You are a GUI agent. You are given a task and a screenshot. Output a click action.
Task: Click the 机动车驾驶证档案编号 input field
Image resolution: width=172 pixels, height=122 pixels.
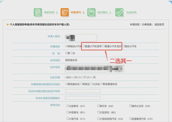click(x=83, y=98)
